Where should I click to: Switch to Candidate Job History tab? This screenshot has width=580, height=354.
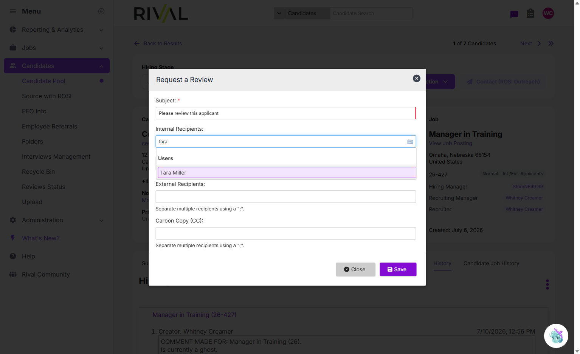[491, 263]
